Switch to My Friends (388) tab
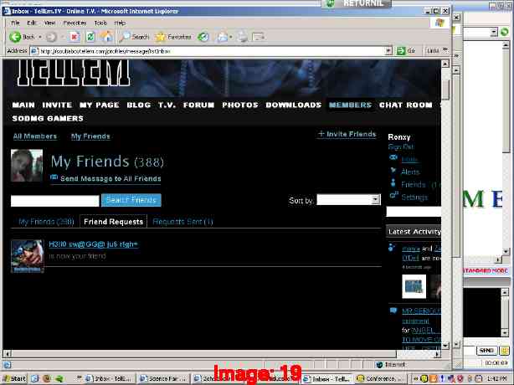514x385 pixels. point(46,222)
